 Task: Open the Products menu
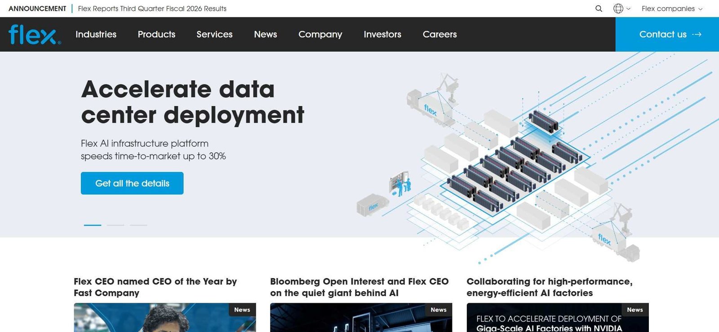point(156,35)
